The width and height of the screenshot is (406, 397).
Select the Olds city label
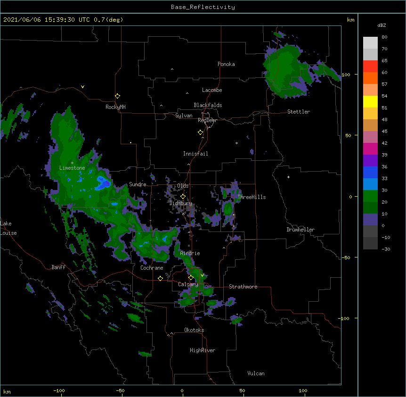(183, 186)
